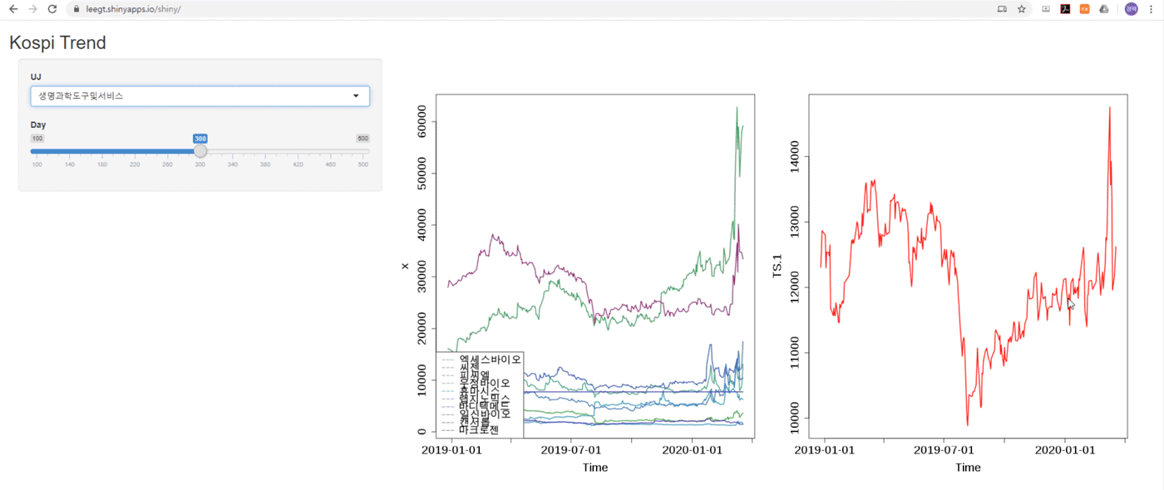Click the left chart Time axis title
Viewport: 1164px width, 490px height.
pyautogui.click(x=594, y=468)
